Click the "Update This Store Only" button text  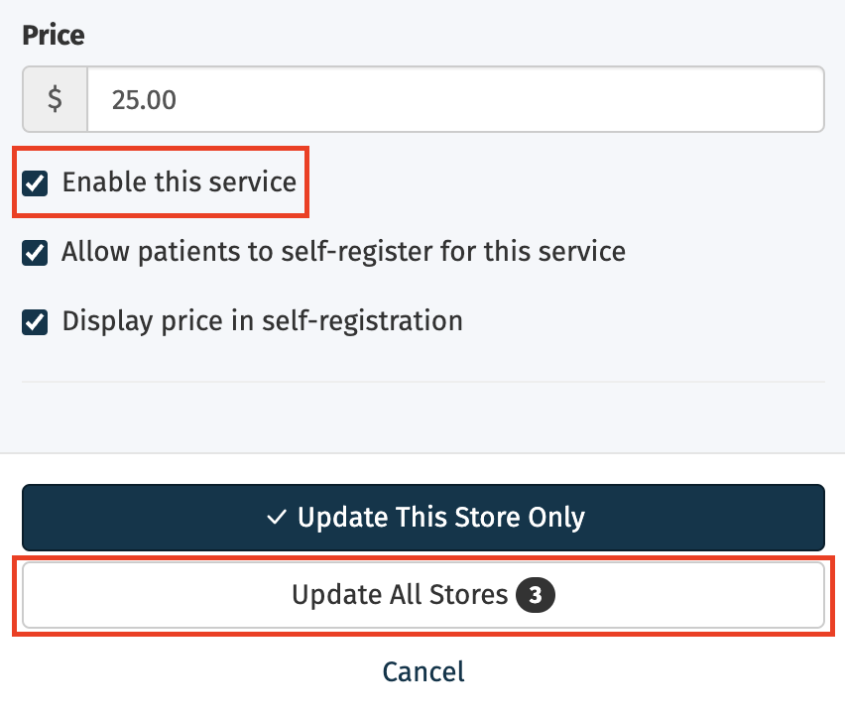tap(440, 518)
